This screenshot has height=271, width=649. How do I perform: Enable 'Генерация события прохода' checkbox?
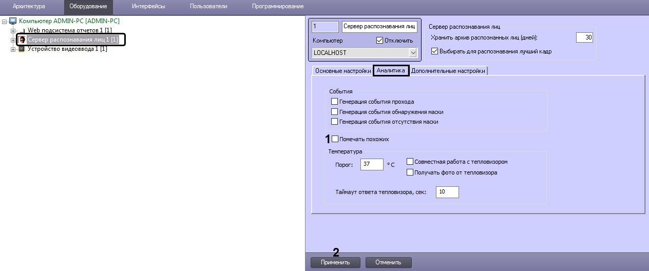click(335, 102)
